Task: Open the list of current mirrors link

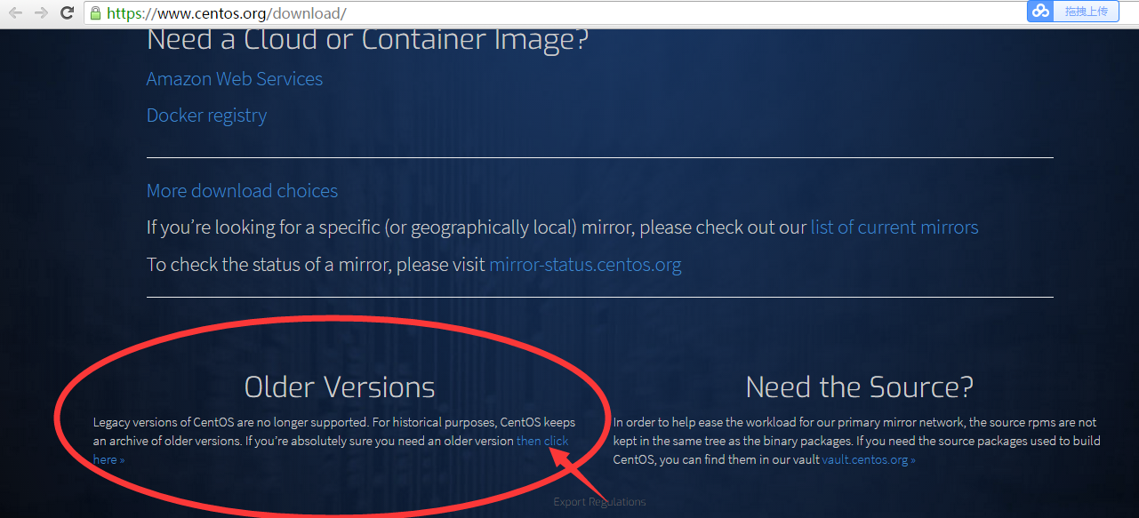Action: 894,227
